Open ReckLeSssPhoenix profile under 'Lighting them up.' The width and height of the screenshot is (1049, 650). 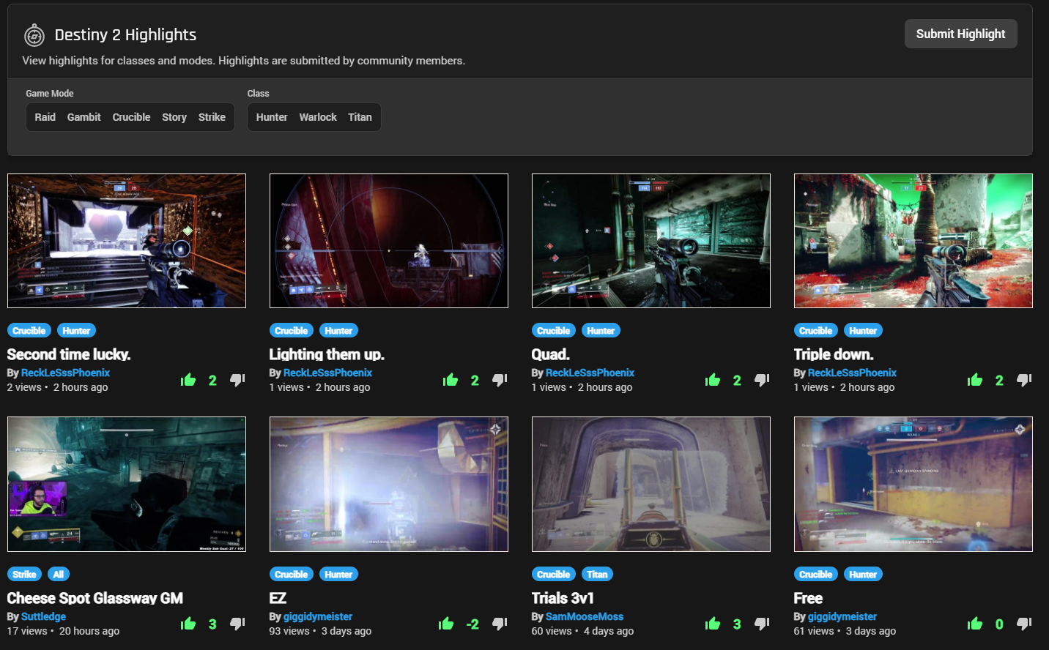click(x=328, y=373)
